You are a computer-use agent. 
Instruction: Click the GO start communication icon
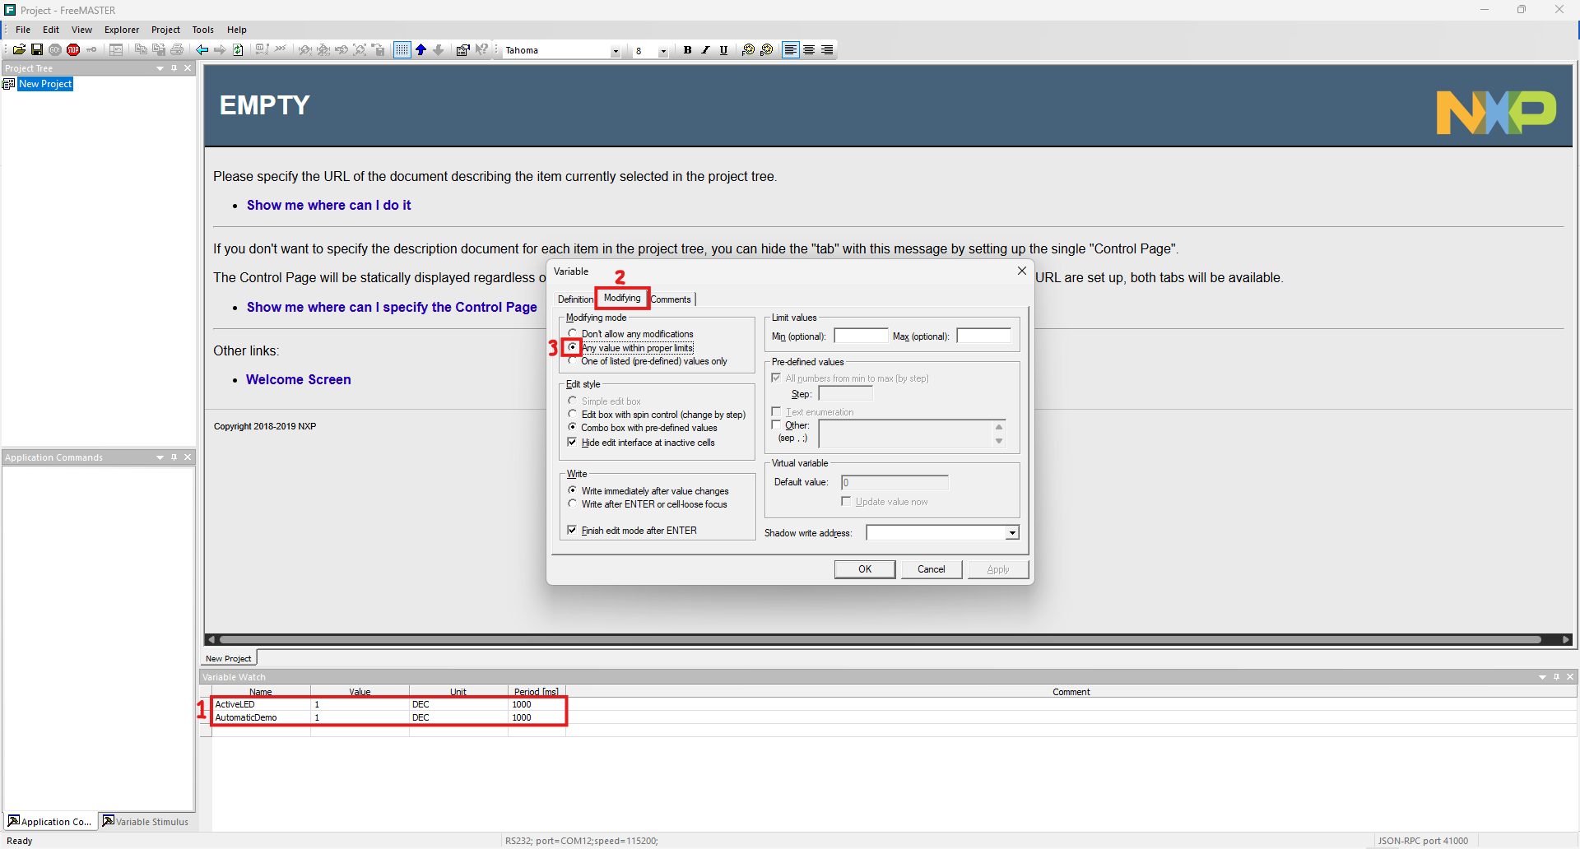pos(55,50)
